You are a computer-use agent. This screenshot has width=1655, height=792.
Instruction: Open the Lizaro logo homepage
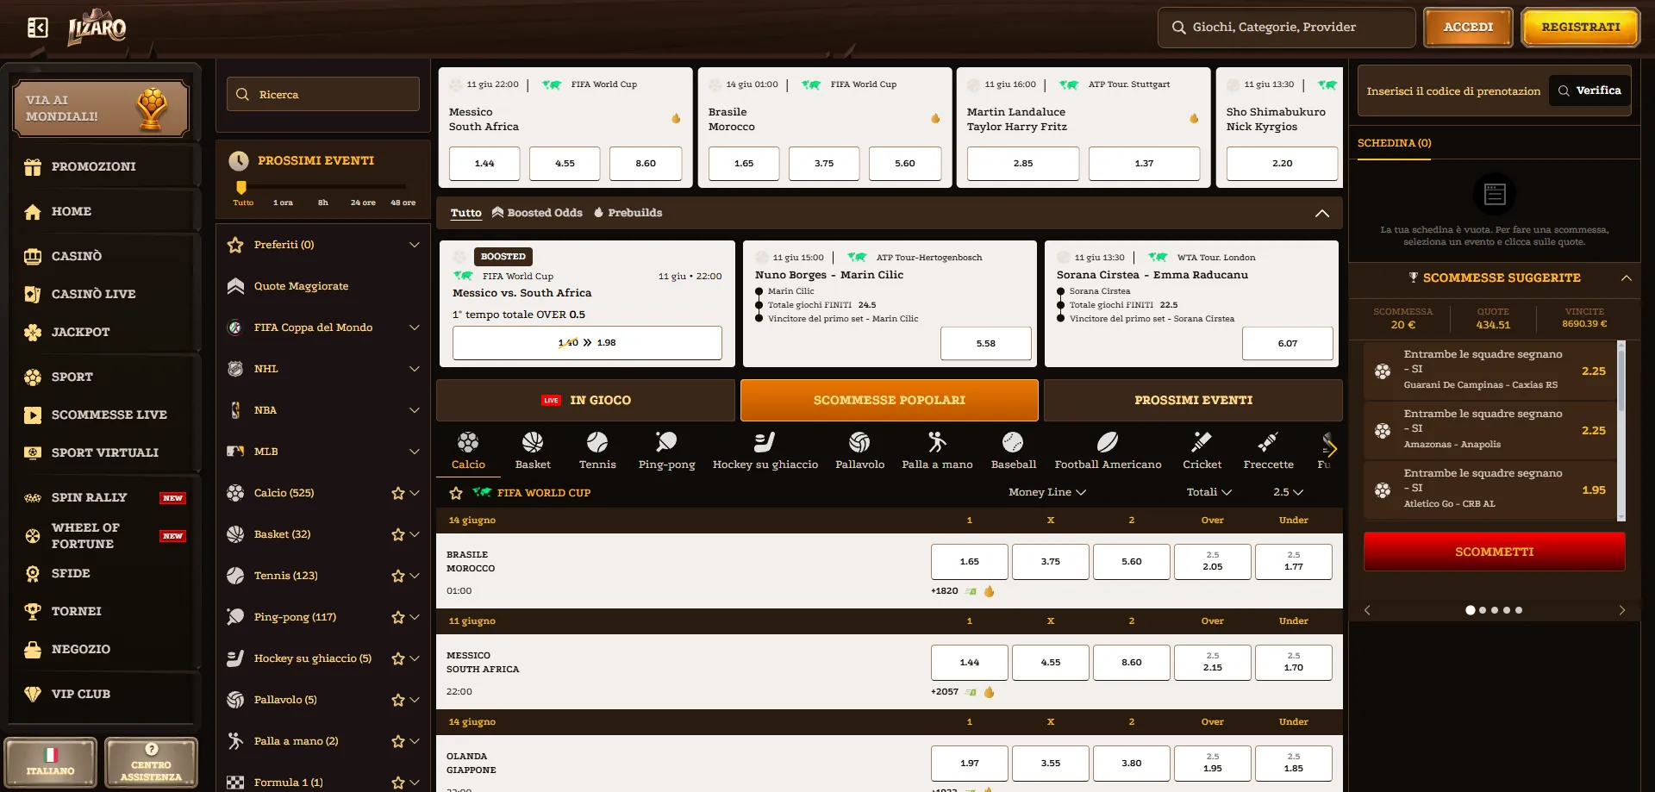(x=97, y=28)
